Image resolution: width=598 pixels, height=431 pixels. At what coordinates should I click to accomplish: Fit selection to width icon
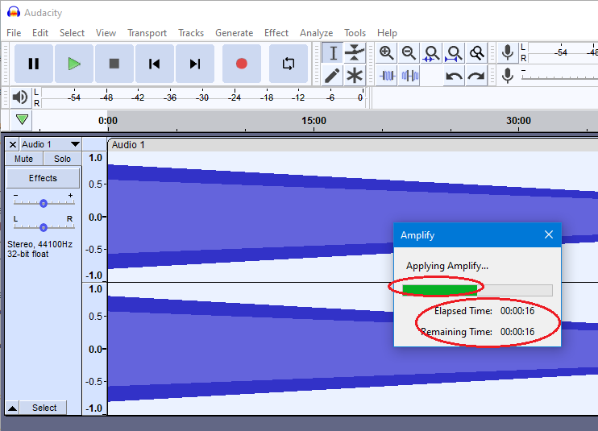coord(431,53)
